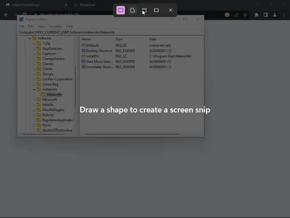Click the registry path address bar
The width and height of the screenshot is (290, 218).
pos(111,32)
